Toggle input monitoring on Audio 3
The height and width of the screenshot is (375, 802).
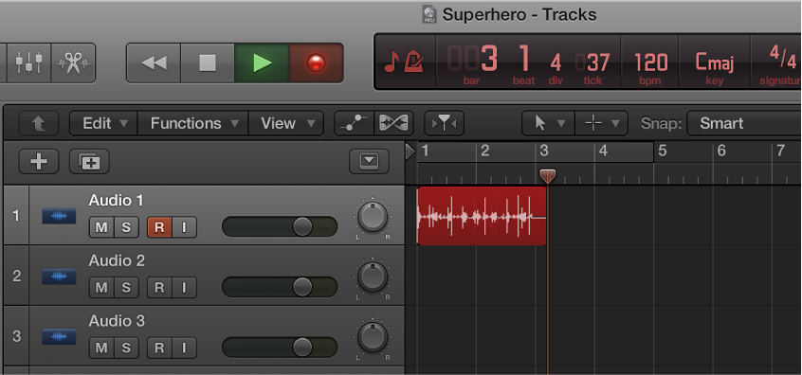click(x=184, y=348)
